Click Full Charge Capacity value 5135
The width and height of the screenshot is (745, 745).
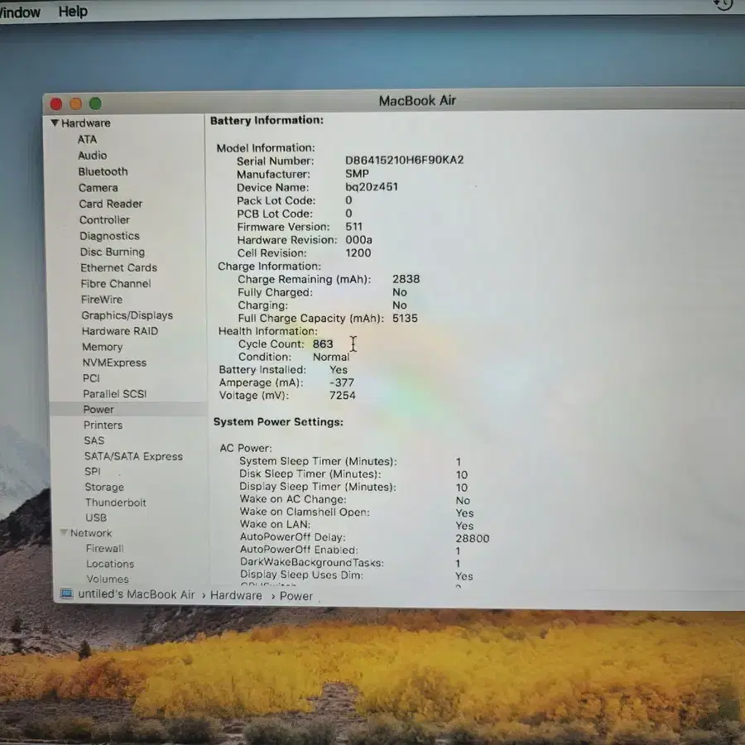406,318
